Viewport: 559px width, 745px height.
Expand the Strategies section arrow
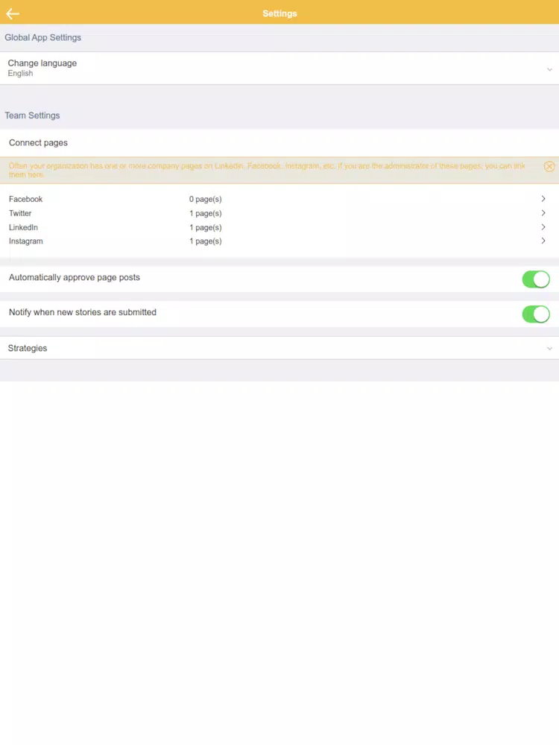[x=549, y=348]
